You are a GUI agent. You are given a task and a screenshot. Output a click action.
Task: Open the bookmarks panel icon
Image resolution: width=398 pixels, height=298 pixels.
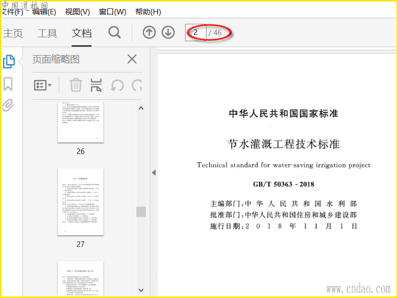click(8, 84)
